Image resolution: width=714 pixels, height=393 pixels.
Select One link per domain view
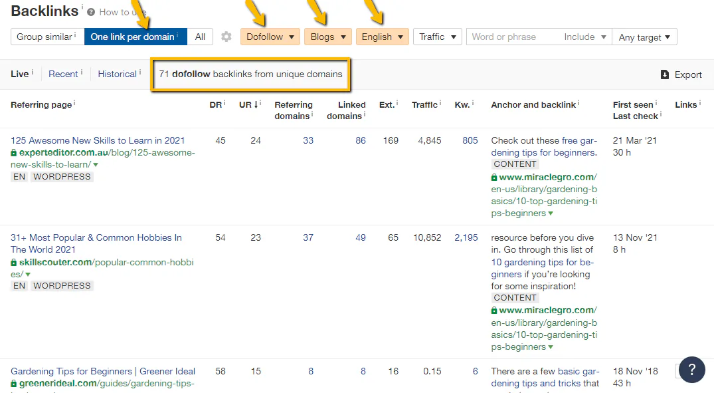pos(135,37)
